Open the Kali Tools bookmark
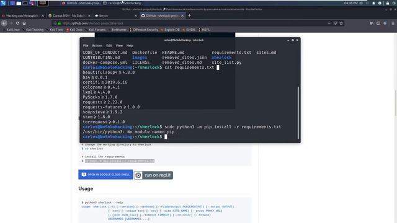 55,30
